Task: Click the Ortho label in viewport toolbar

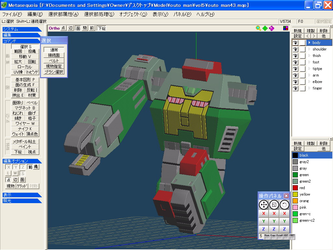Action: 54,28
